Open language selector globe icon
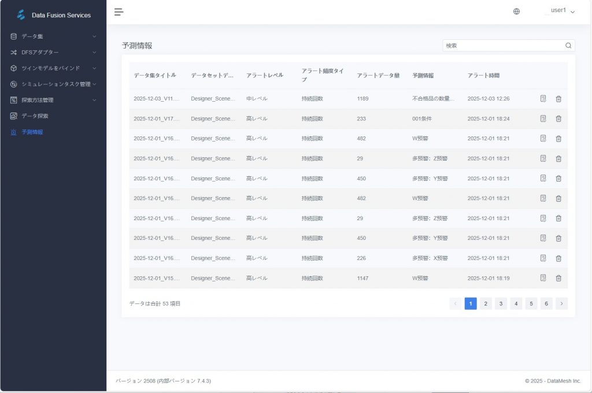The height and width of the screenshot is (393, 592). tap(516, 12)
